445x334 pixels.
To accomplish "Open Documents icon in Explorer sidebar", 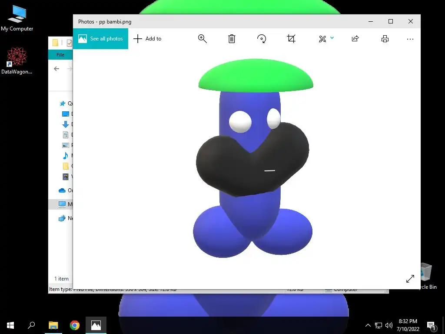I will click(66, 135).
